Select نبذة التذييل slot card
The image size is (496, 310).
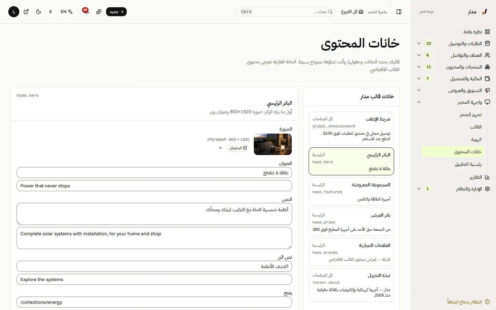(x=351, y=285)
